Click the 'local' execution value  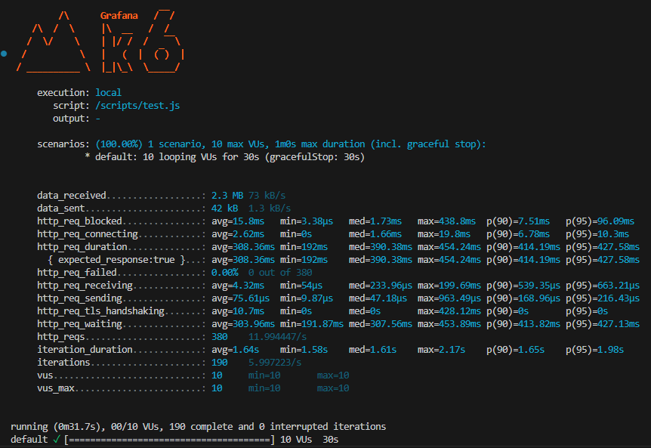pyautogui.click(x=108, y=93)
